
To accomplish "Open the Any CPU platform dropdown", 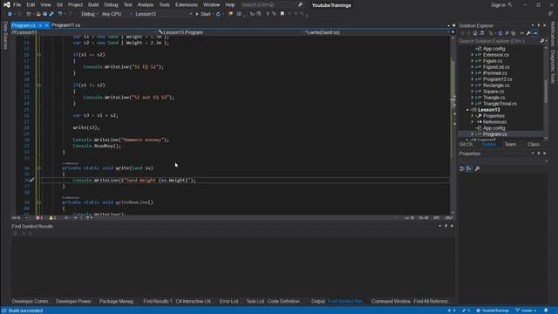I will 116,14.
